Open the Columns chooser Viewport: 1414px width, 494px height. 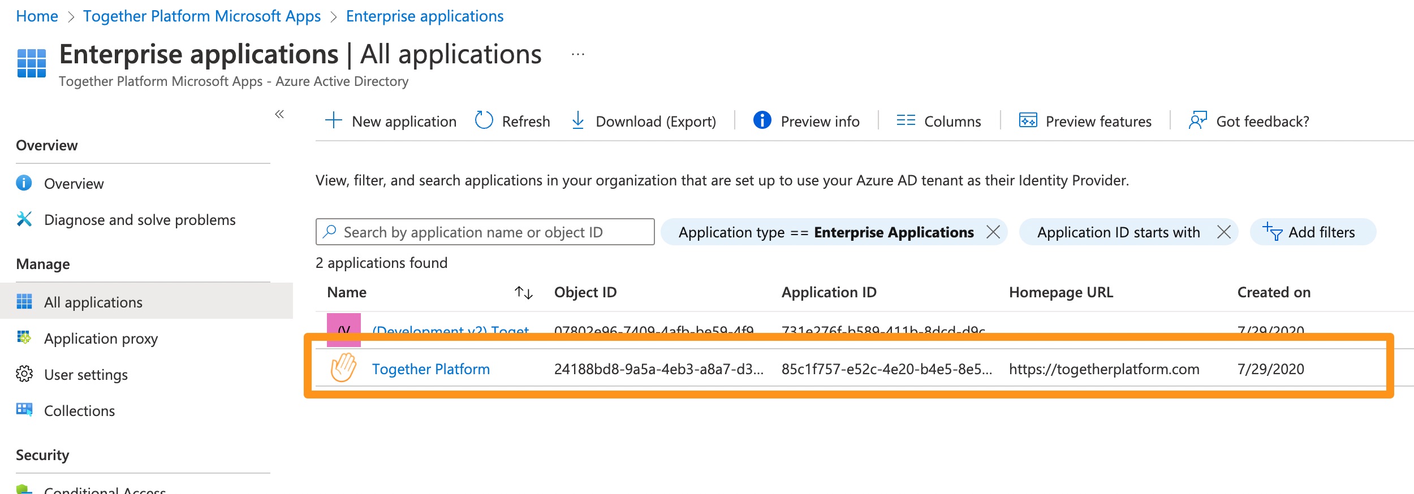click(939, 121)
